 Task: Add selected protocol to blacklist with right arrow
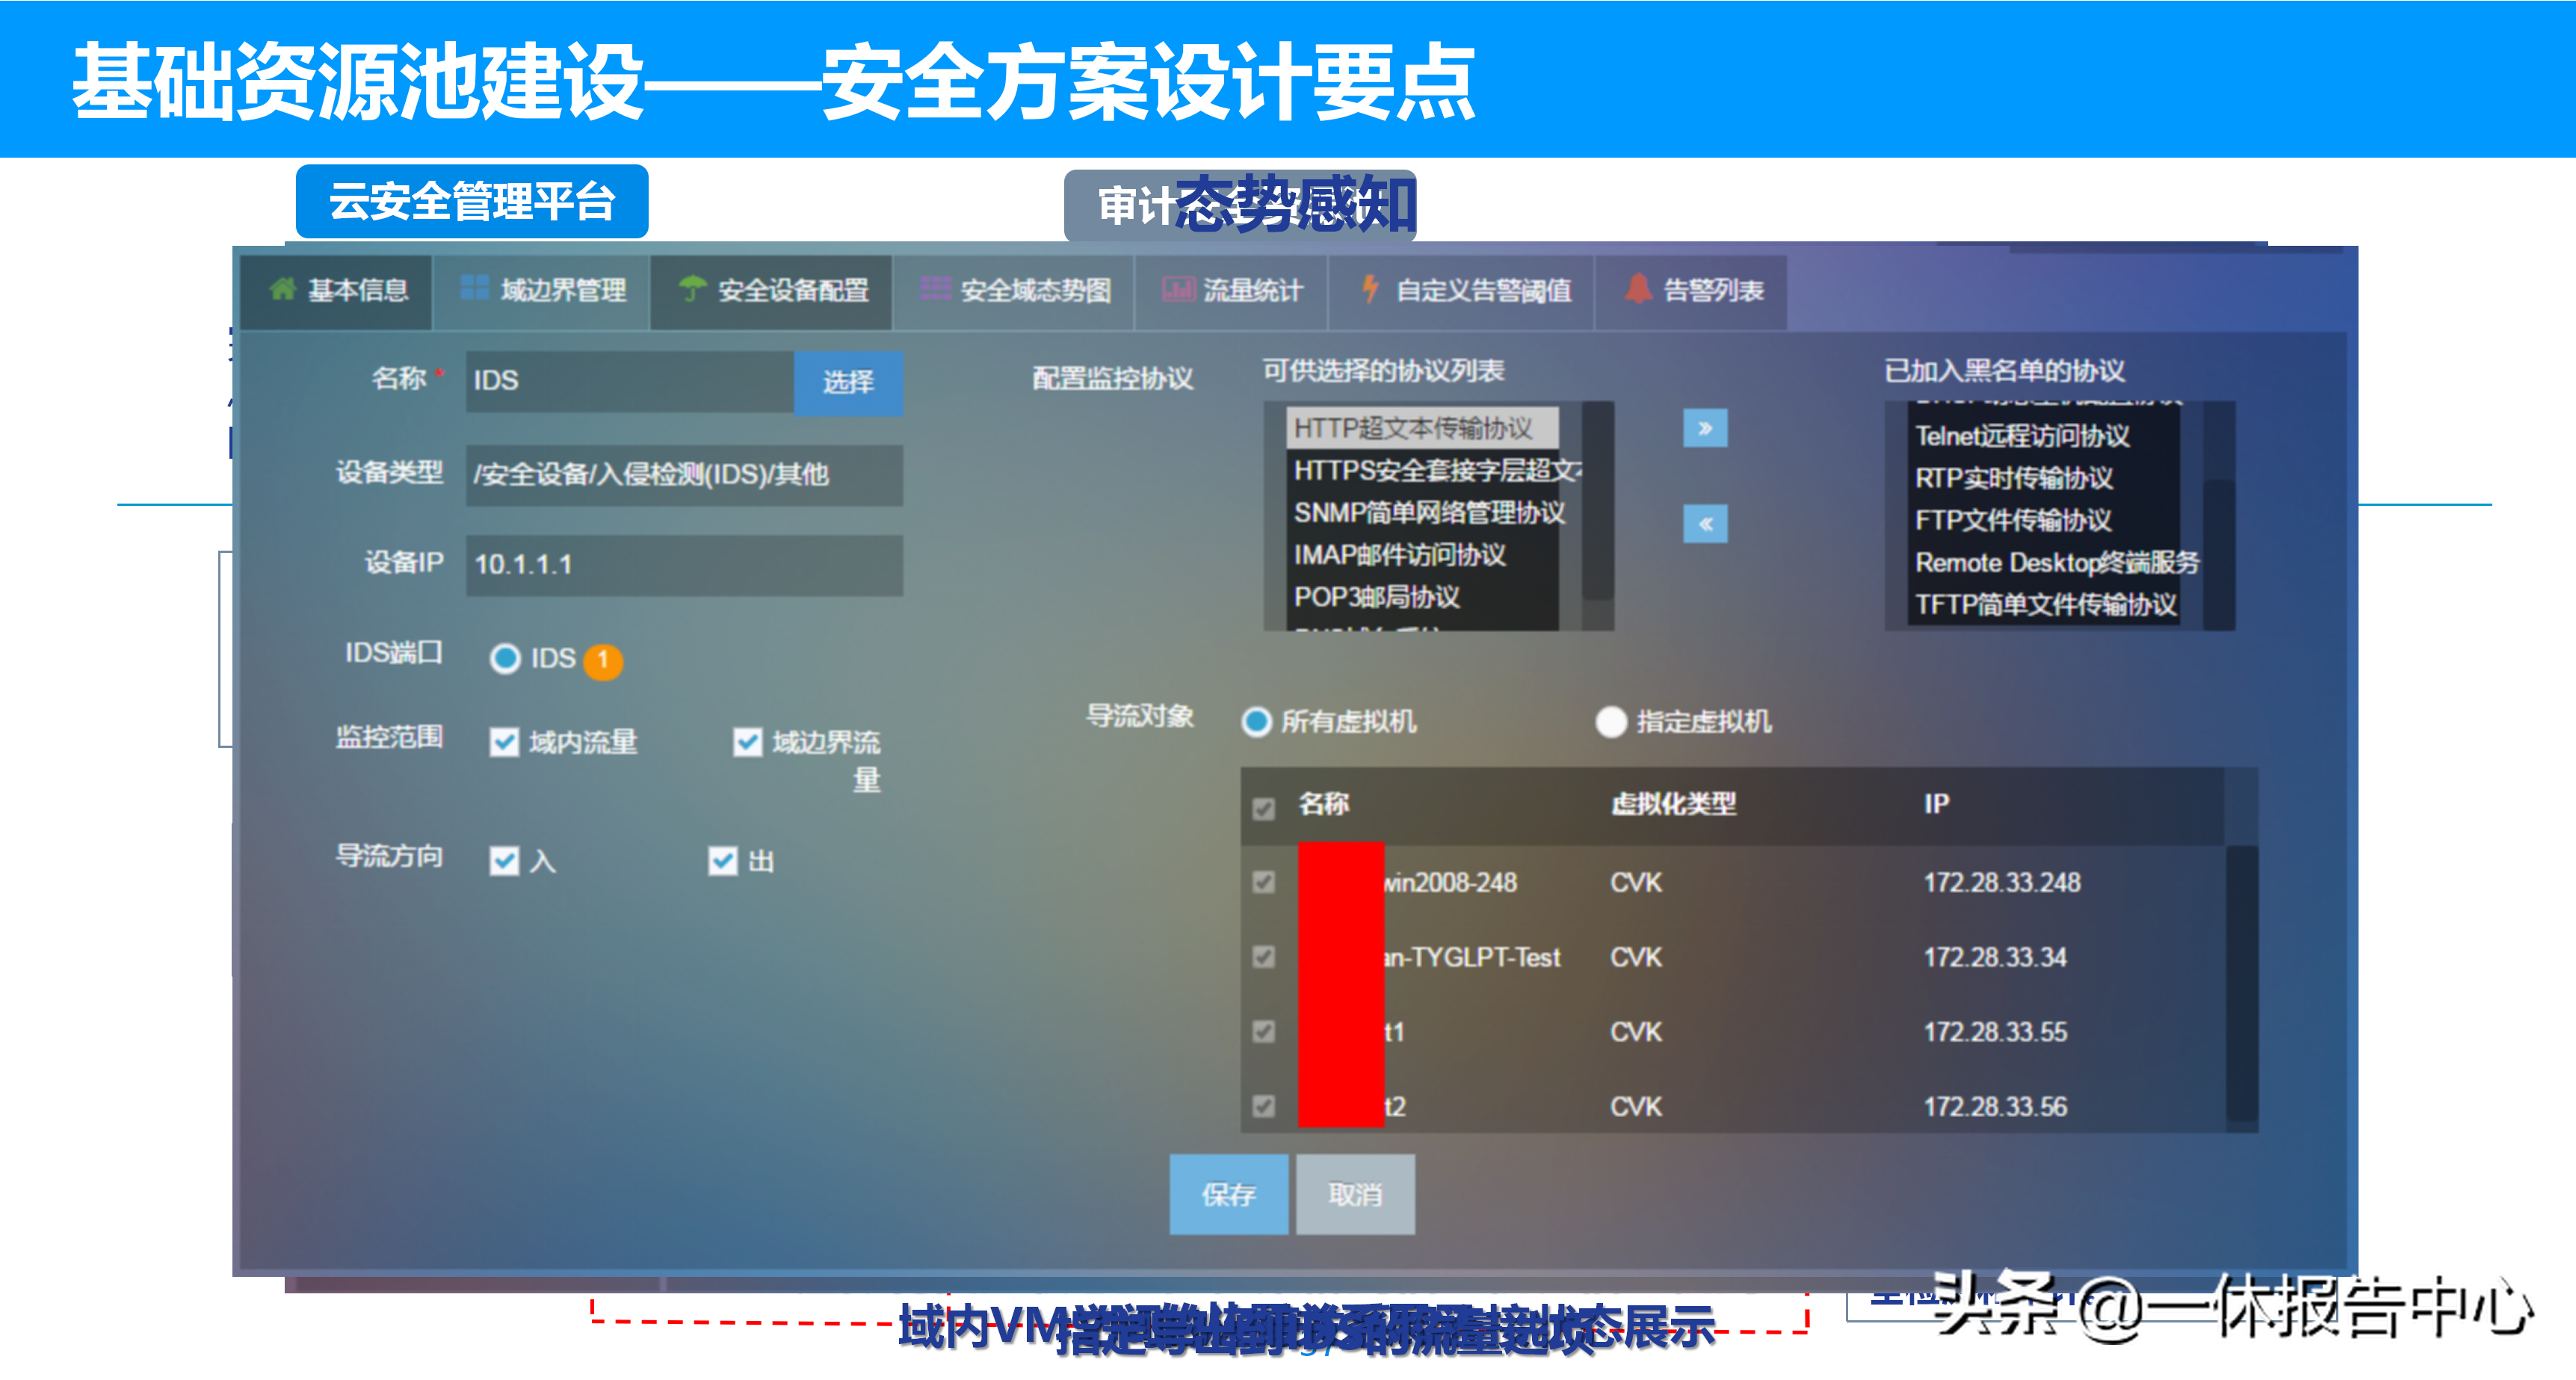pos(1705,429)
